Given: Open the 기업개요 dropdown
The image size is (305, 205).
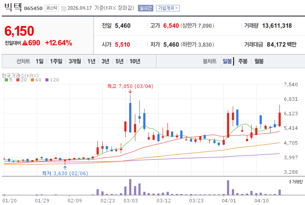Looking at the screenshot, I should (167, 8).
